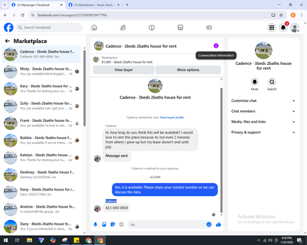
Task: Open the notifications bell icon
Action: (283, 28)
